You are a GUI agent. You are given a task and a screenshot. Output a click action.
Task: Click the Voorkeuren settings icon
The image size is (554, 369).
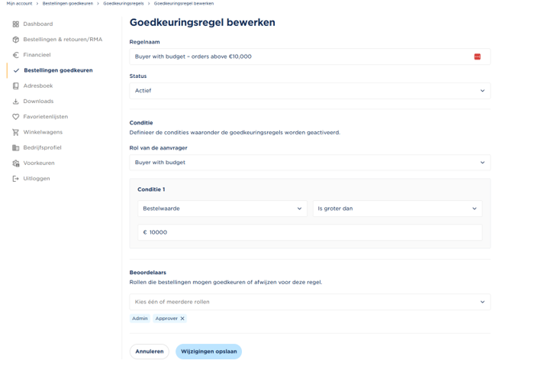(x=15, y=163)
